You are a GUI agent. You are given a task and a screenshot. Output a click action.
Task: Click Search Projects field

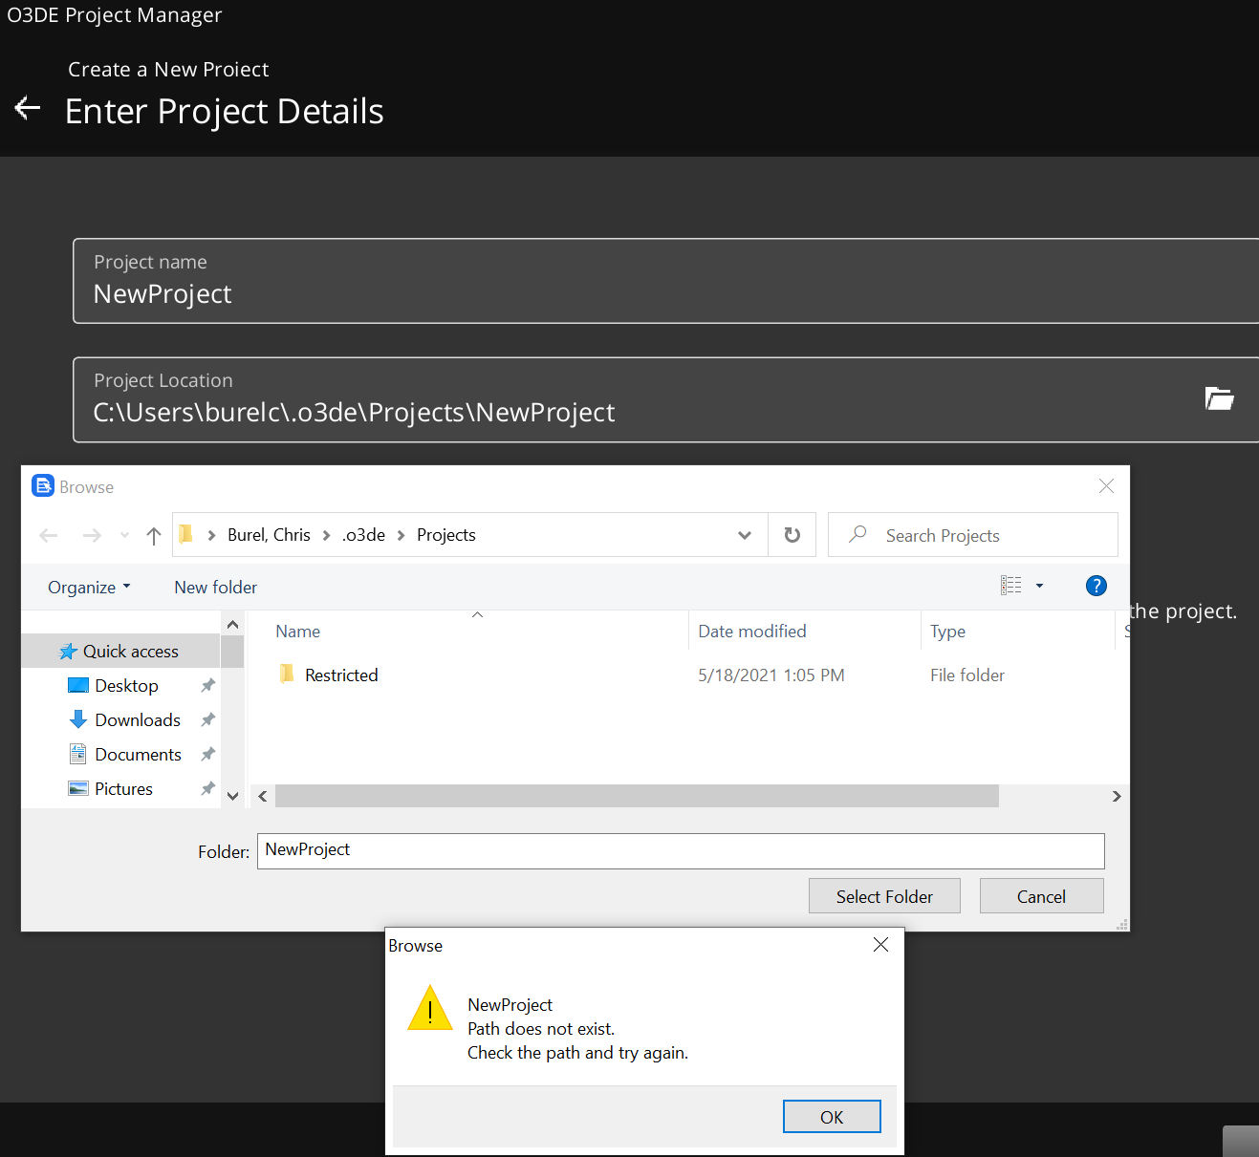tap(973, 535)
